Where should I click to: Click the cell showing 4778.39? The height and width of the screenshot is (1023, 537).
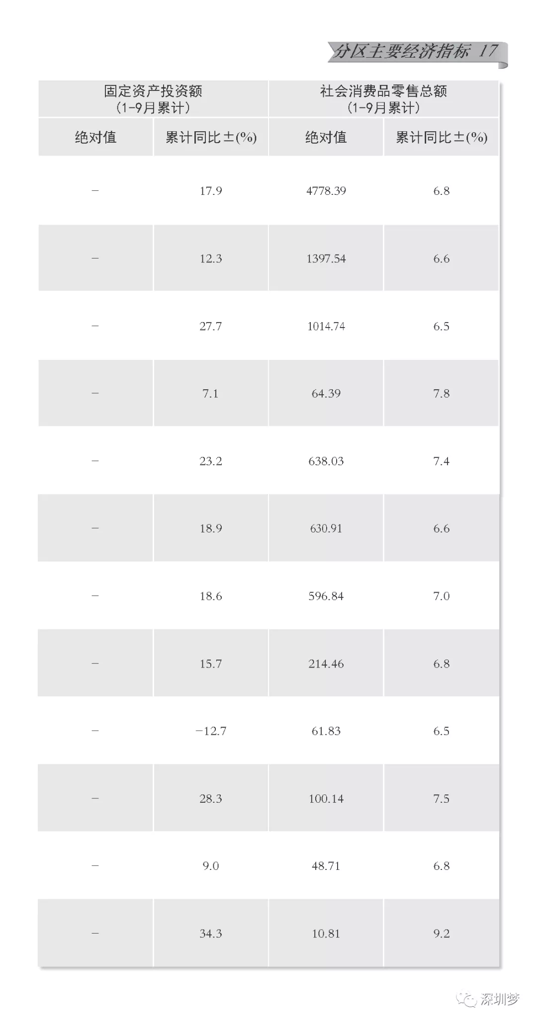click(x=326, y=191)
